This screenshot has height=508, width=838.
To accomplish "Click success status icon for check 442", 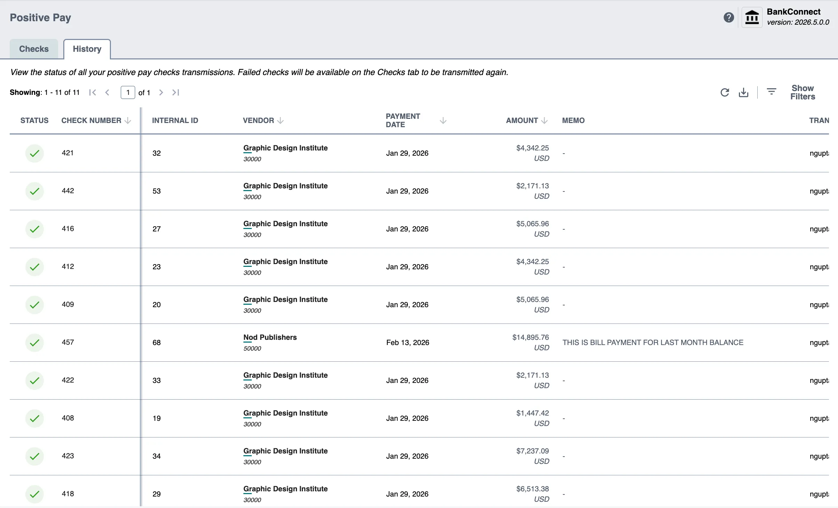I will [x=34, y=191].
